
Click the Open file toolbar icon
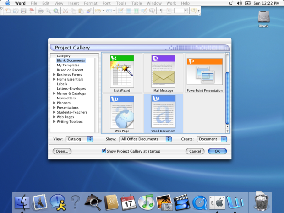(x=16, y=11)
